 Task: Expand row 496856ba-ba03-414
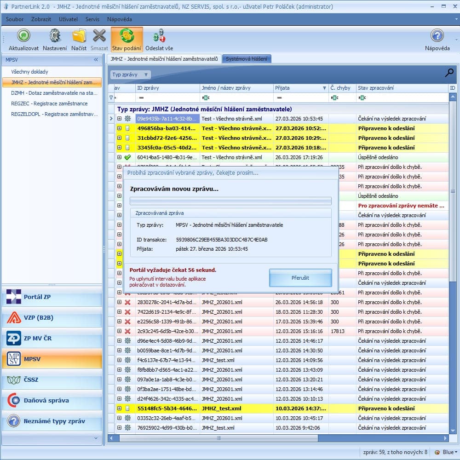[119, 128]
